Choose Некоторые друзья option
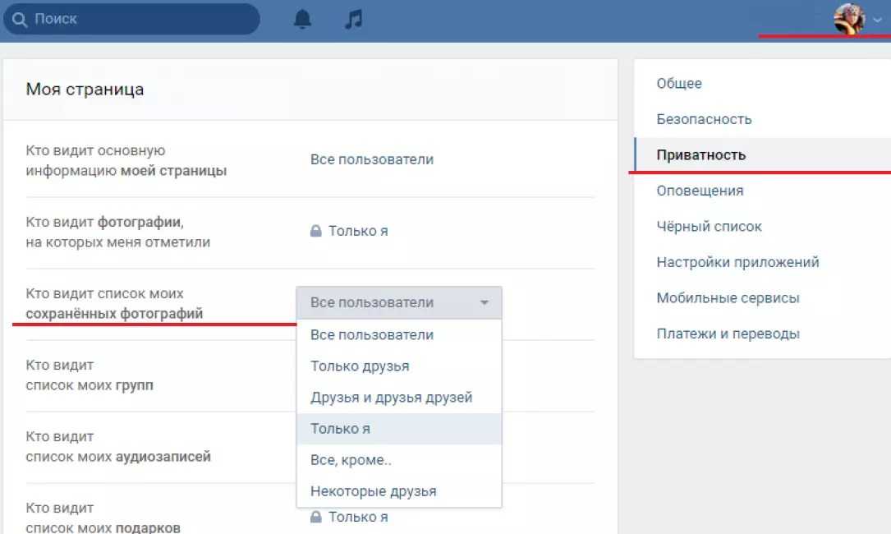891x534 pixels. pos(373,491)
